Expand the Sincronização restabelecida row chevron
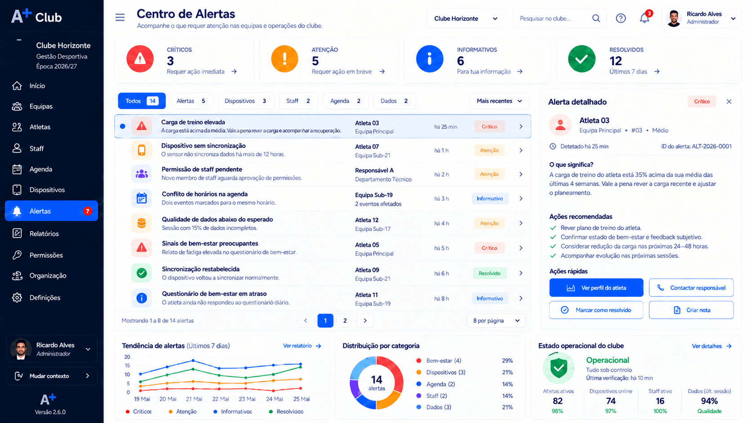Screen dimensions: 752x423 [521, 273]
